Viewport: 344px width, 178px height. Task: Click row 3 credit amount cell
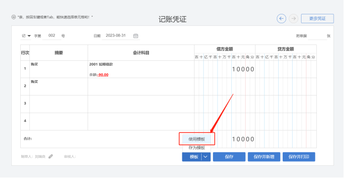pos(286,104)
